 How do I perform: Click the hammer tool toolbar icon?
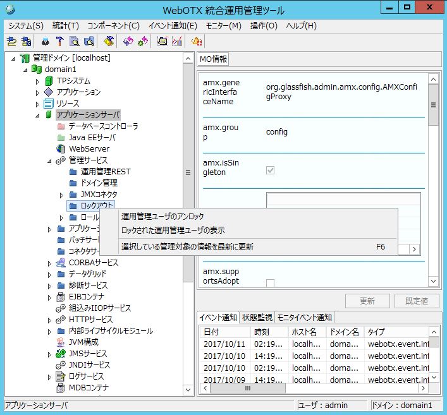tap(59, 42)
